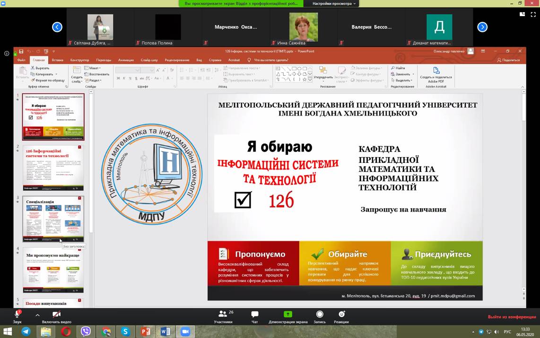Open the Вставка ribbon tab
The image size is (540, 338).
[58, 60]
